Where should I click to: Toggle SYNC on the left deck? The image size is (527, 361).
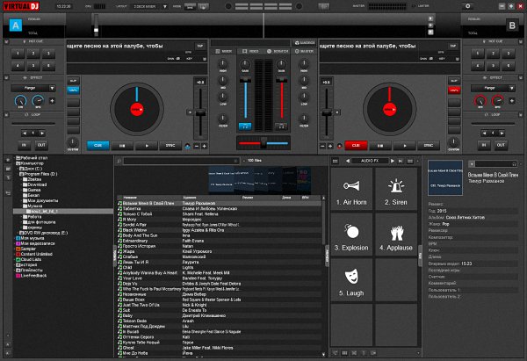(170, 145)
